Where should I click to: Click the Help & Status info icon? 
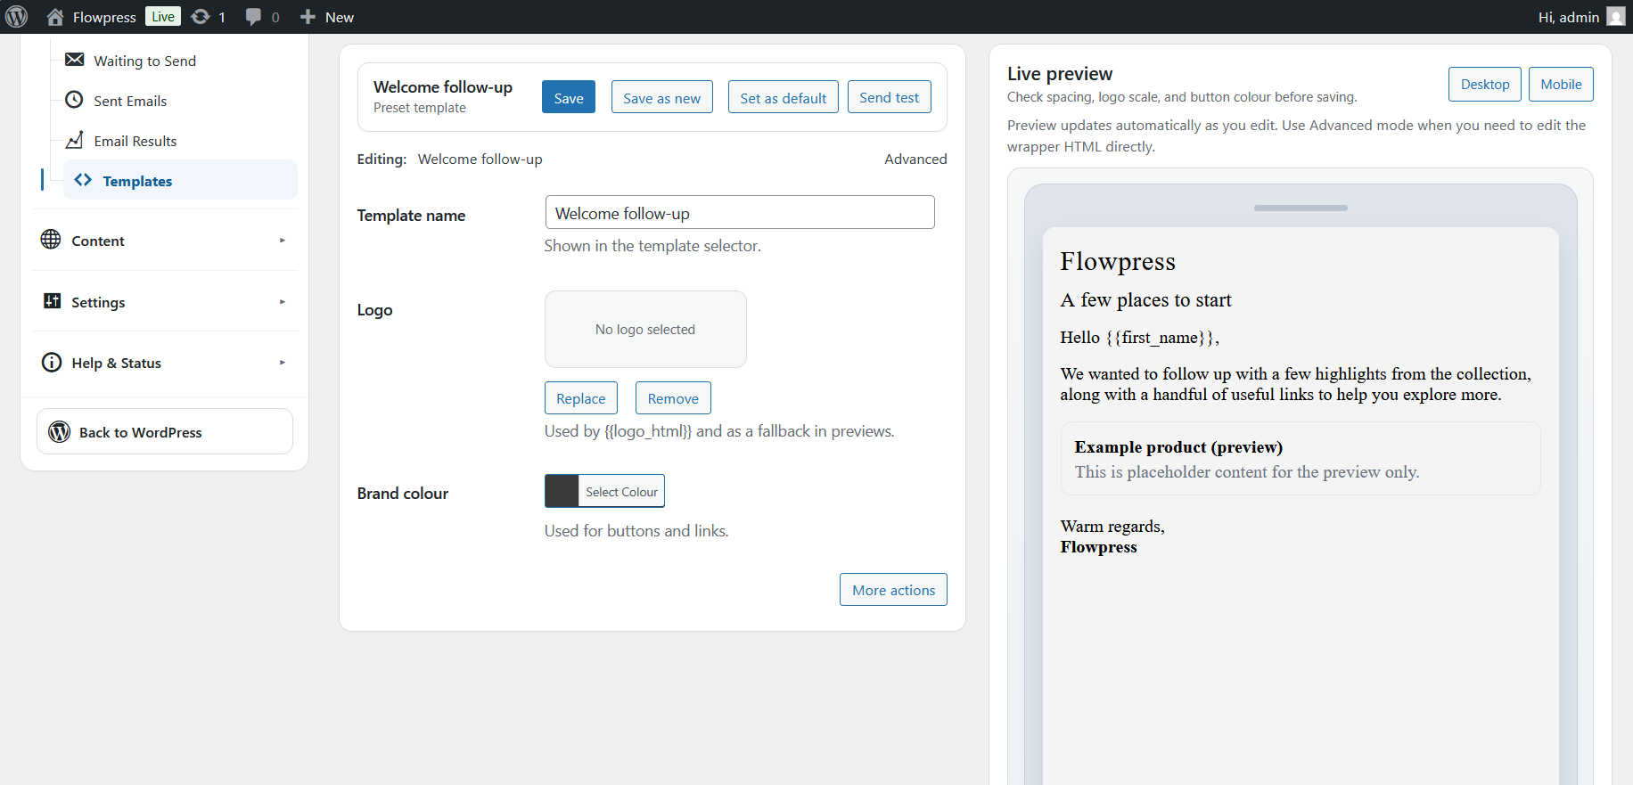click(52, 362)
